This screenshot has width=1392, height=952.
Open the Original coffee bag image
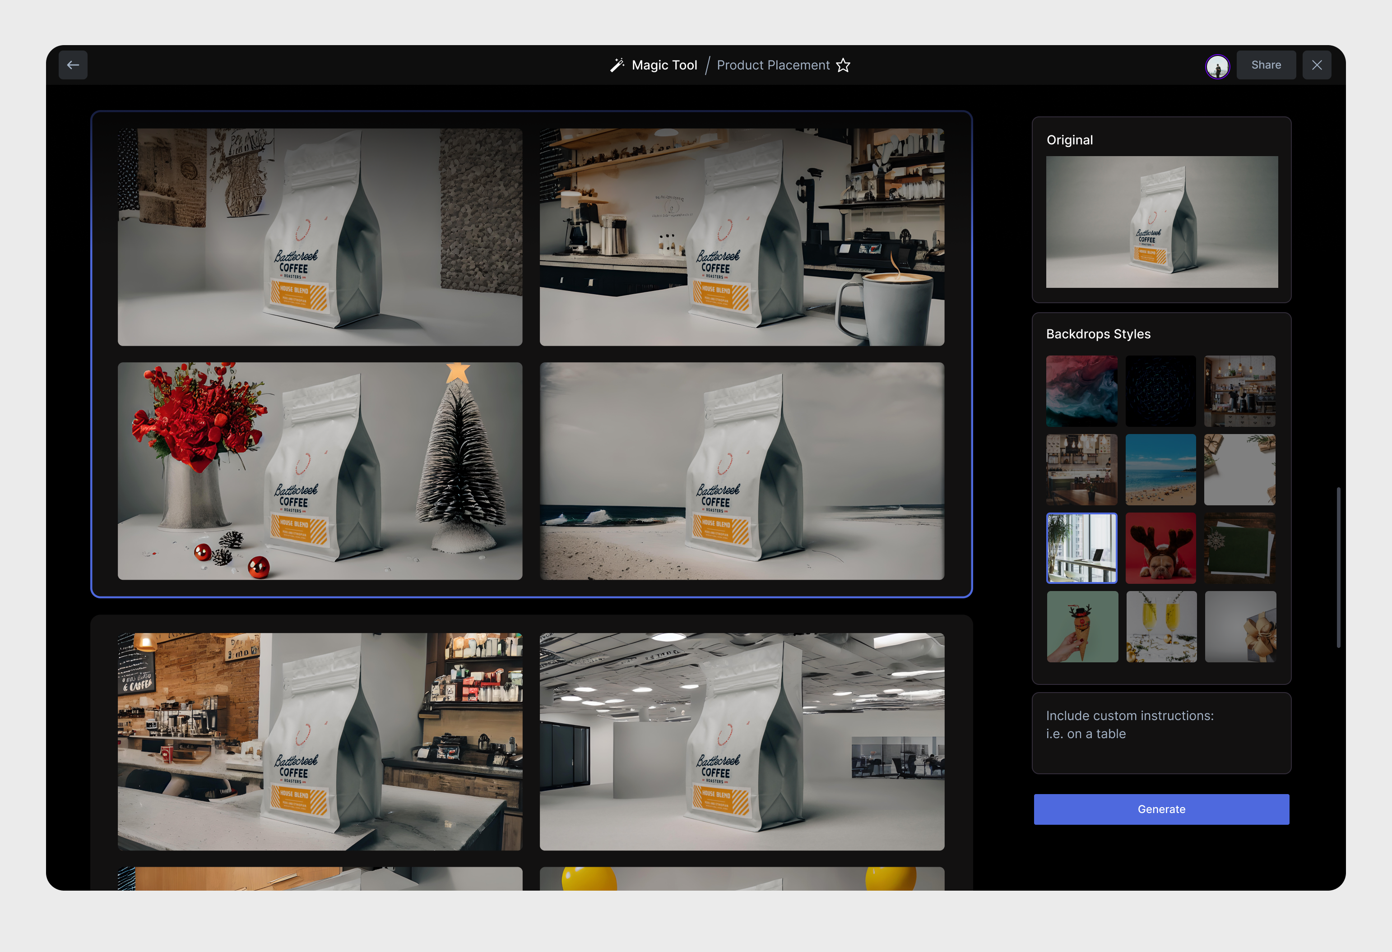pyautogui.click(x=1162, y=222)
